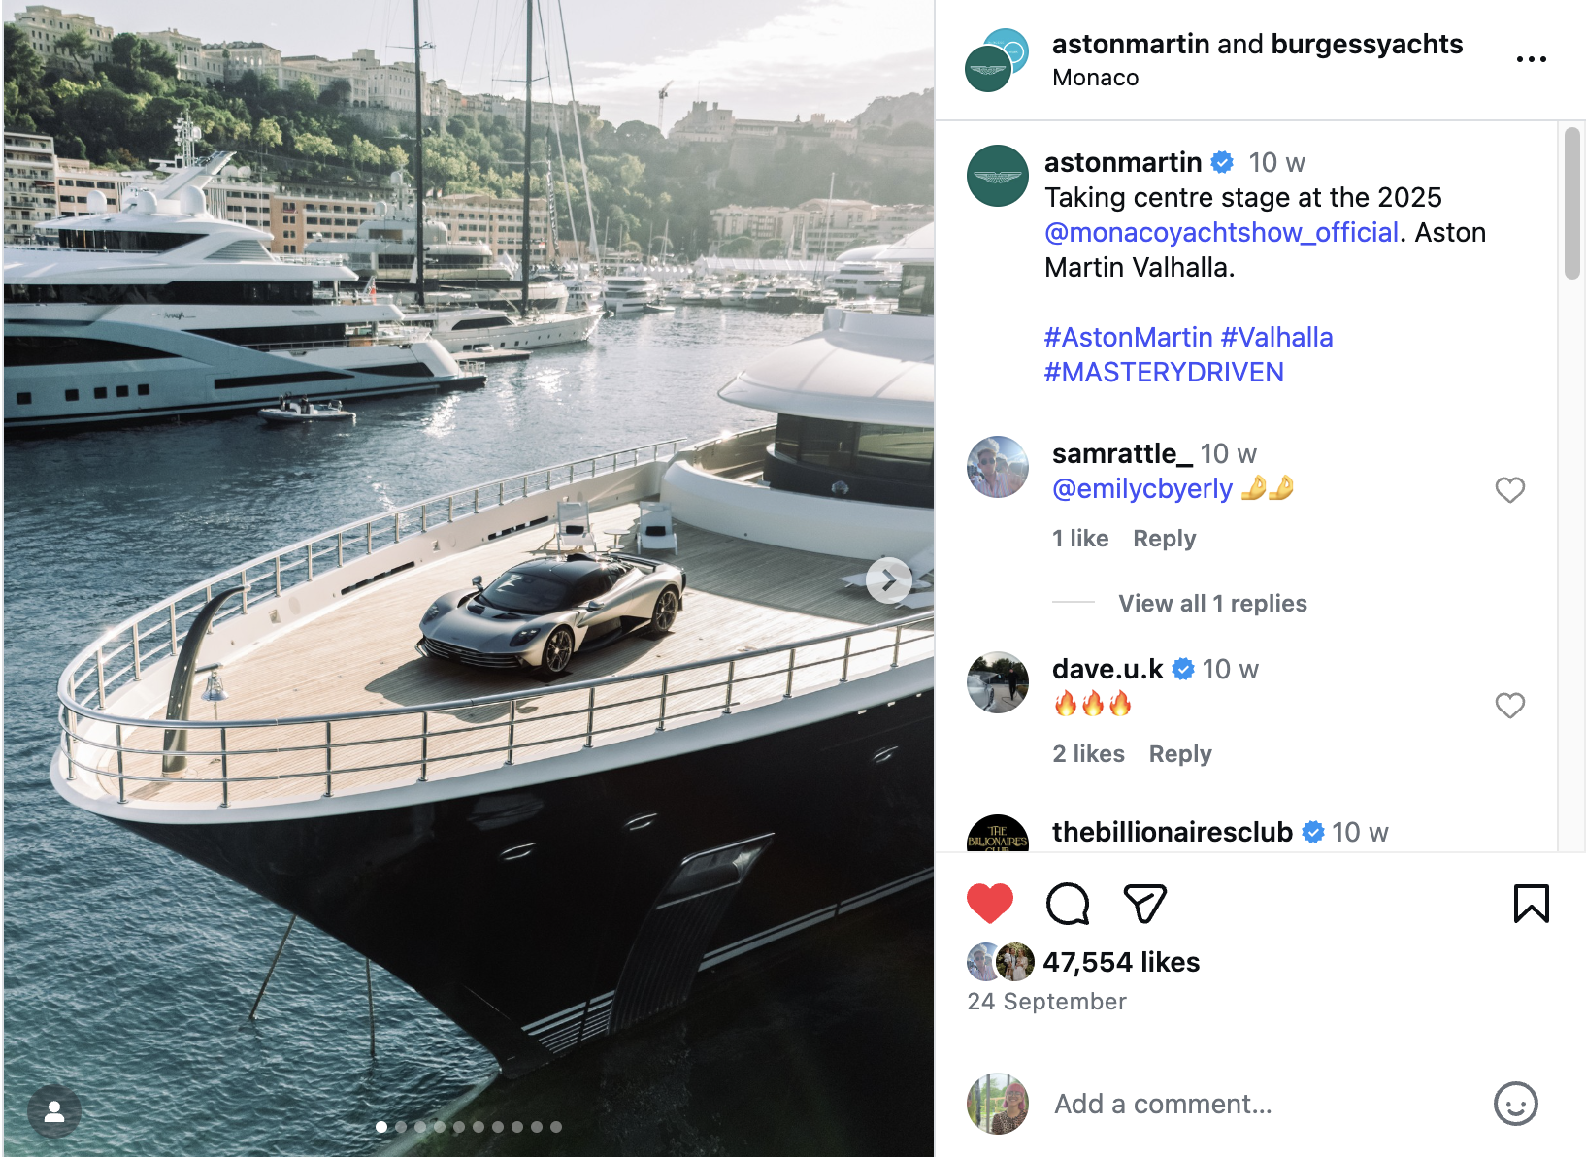Viewport: 1586px width, 1157px height.
Task: Expand View all 1 replies
Action: pyautogui.click(x=1212, y=604)
